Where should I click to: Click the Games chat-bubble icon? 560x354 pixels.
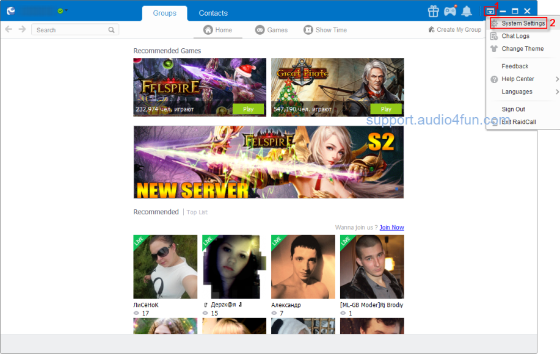(260, 30)
